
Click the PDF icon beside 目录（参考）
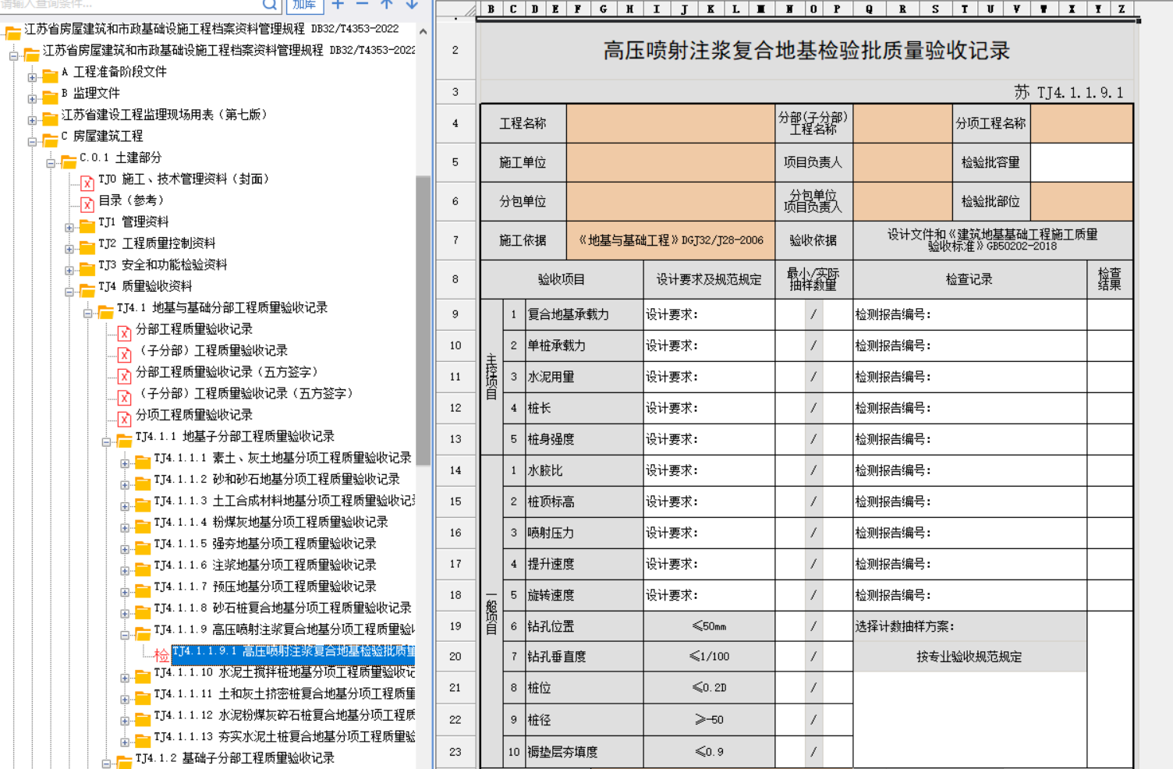[x=87, y=204]
